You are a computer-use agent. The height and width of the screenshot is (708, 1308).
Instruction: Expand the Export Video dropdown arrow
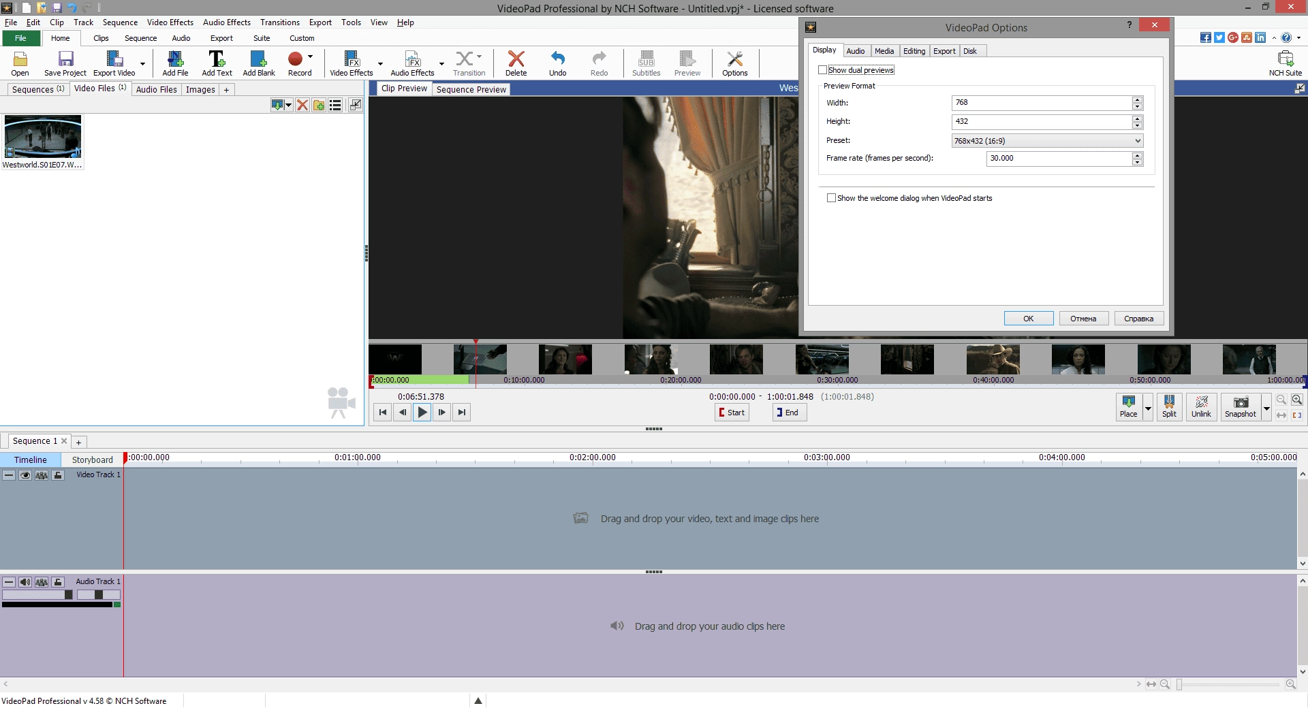point(142,63)
